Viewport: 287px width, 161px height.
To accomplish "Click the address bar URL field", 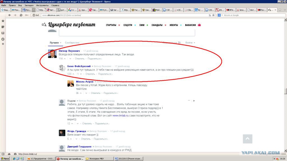I will (124, 15).
